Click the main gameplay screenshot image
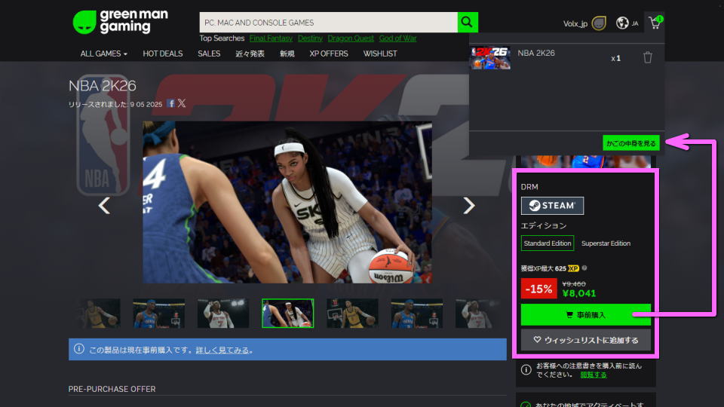This screenshot has width=724, height=407. tap(287, 202)
